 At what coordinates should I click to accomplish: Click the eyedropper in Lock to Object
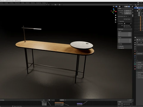tap(131, 23)
